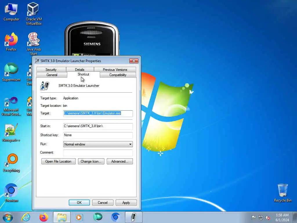The height and width of the screenshot is (223, 297).
Task: Open Thorium browser from the taskbar
Action: 115,217
